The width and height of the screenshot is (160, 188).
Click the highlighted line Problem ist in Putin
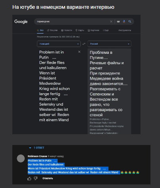(43, 161)
